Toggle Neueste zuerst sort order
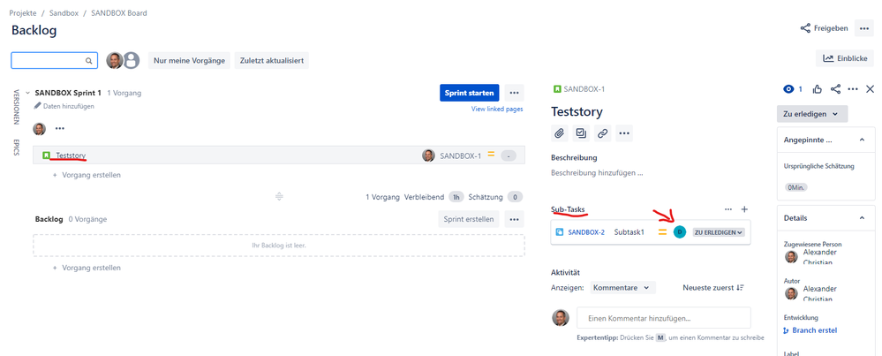 714,287
